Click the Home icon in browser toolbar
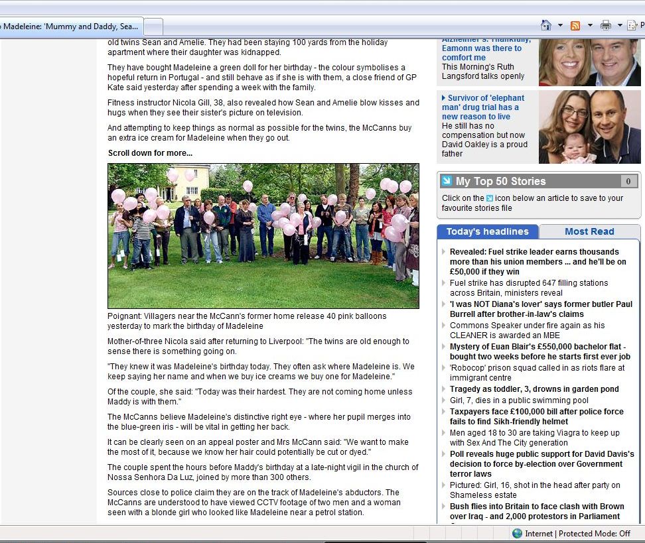Viewport: 645px width, 543px height. (546, 25)
